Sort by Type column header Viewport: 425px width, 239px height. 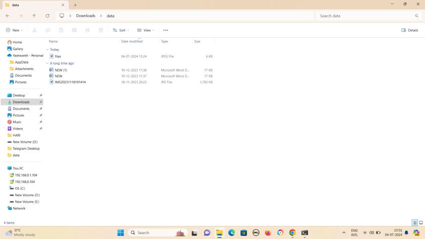pyautogui.click(x=164, y=41)
